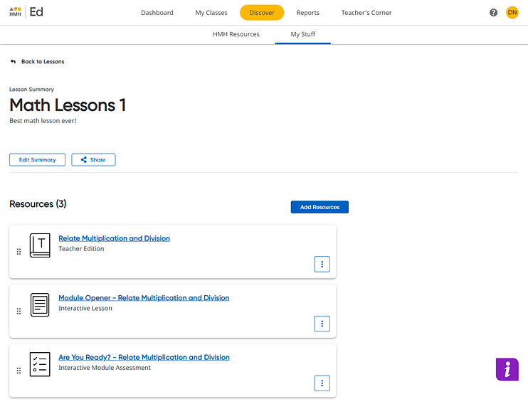Click the 'Best math lesson ever!' description
The height and width of the screenshot is (409, 528).
point(43,121)
